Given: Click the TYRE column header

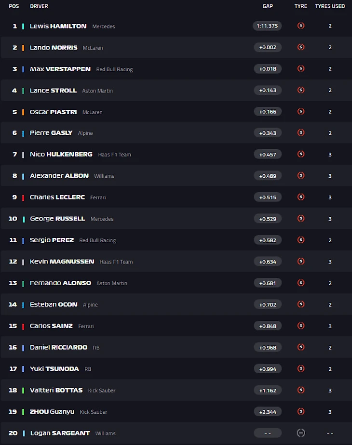Looking at the screenshot, I should point(301,6).
